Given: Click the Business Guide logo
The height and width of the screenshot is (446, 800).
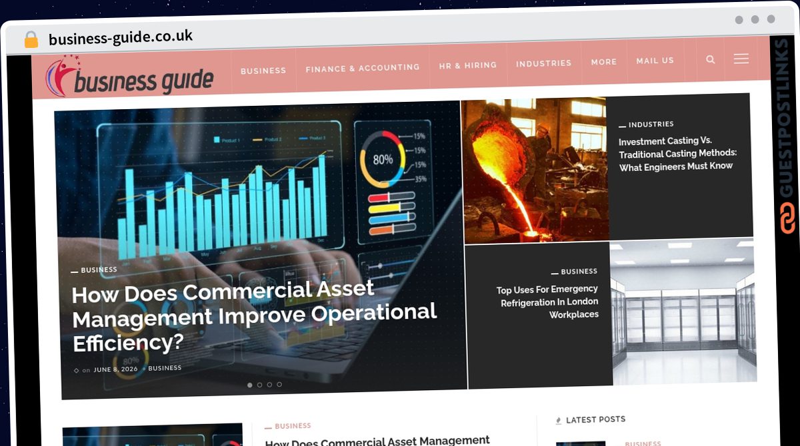Looking at the screenshot, I should (130, 77).
